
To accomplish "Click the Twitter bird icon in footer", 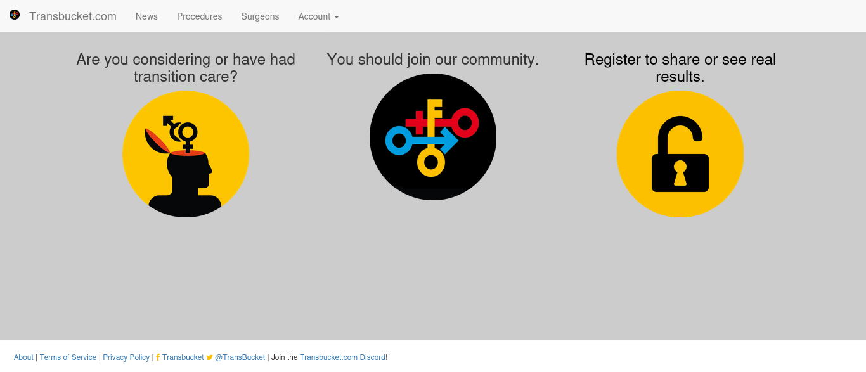I will coord(210,357).
